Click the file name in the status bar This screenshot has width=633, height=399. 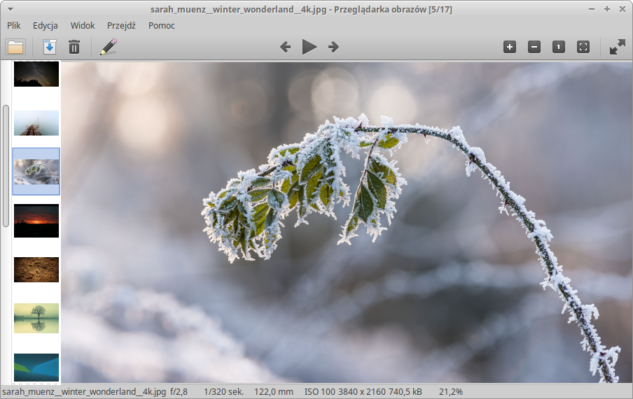click(84, 392)
